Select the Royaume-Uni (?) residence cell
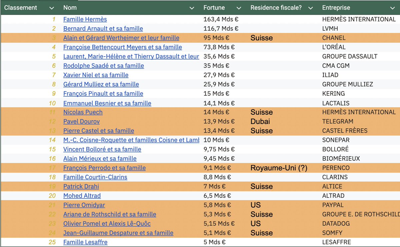 pos(279,168)
